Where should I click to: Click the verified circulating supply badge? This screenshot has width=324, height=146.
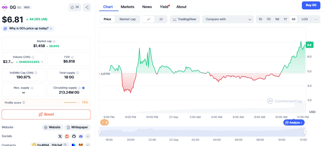pos(84,88)
